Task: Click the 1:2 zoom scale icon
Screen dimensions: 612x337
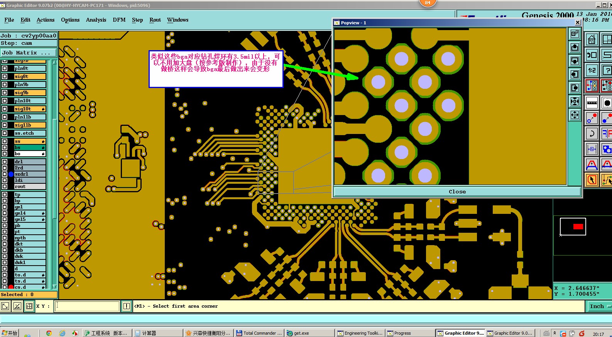Action: coord(592,70)
